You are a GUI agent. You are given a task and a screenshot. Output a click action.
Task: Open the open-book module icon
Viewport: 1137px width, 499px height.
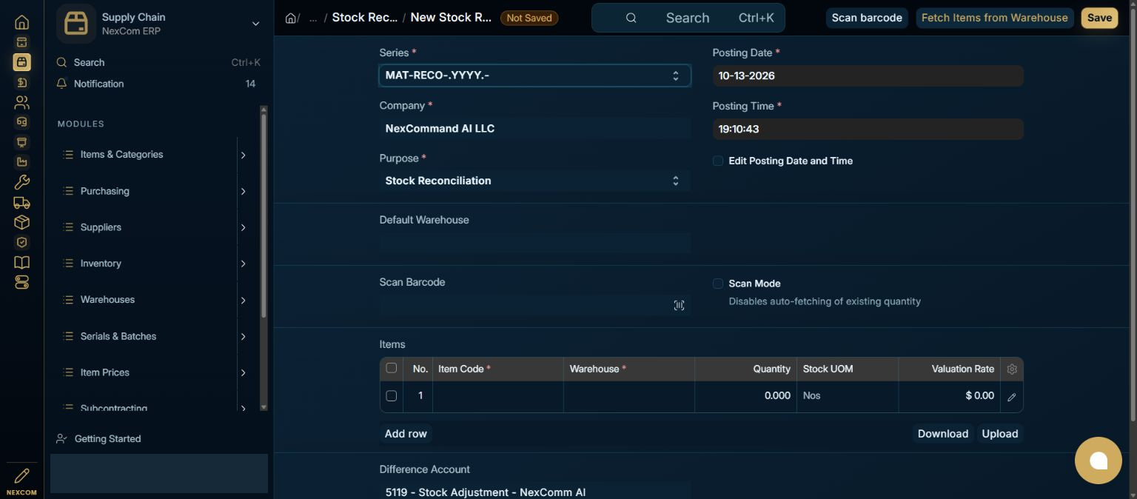tap(21, 262)
